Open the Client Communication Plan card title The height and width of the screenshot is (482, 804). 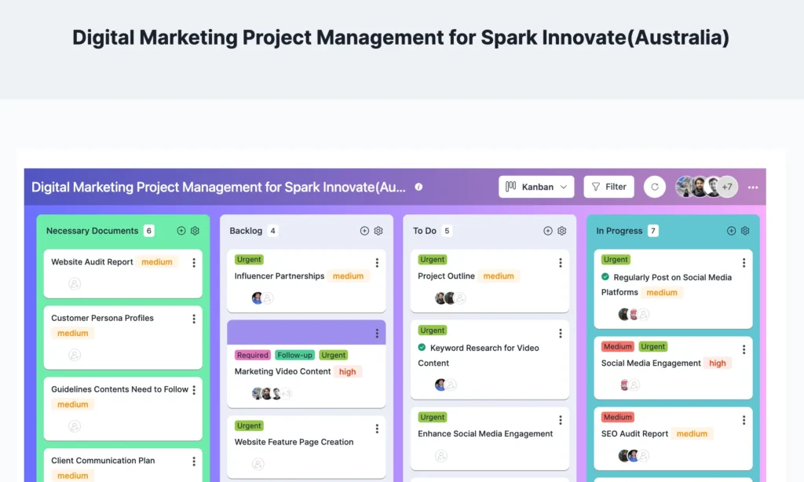point(103,461)
